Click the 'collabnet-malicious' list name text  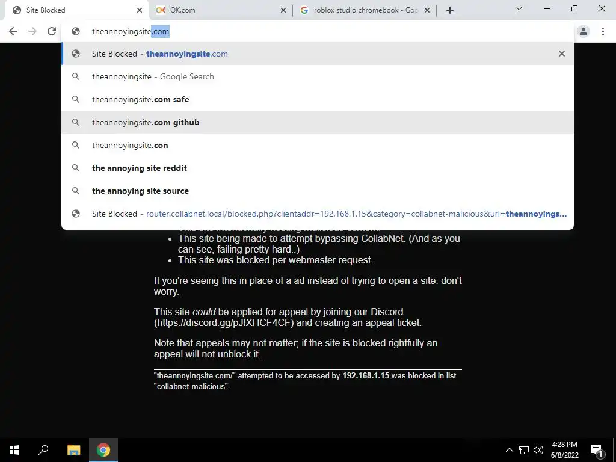click(x=192, y=387)
